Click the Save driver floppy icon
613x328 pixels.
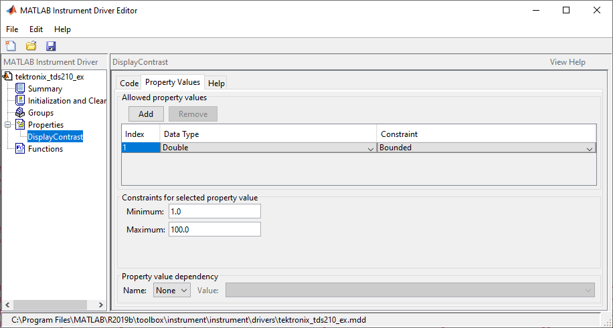point(52,46)
